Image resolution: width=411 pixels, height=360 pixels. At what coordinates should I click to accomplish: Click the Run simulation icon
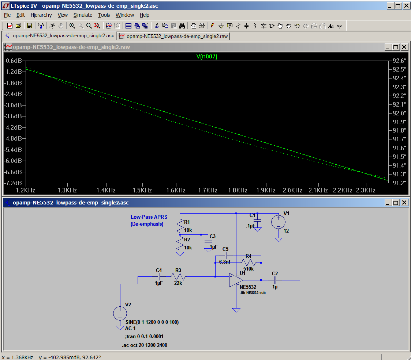(x=52, y=26)
